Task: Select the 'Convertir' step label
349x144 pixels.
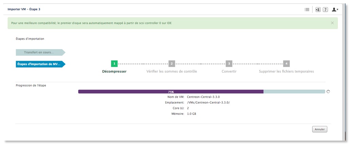Action: (229, 71)
